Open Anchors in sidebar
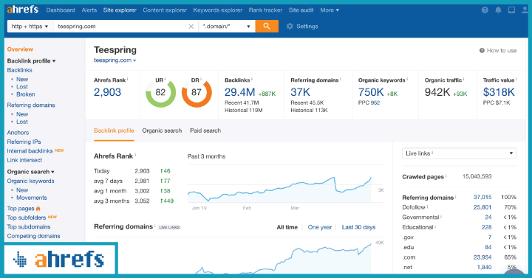Image resolution: width=532 pixels, height=278 pixels. coord(18,133)
